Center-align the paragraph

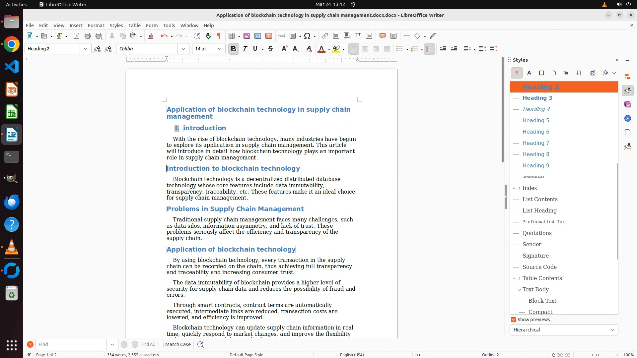coord(365,49)
